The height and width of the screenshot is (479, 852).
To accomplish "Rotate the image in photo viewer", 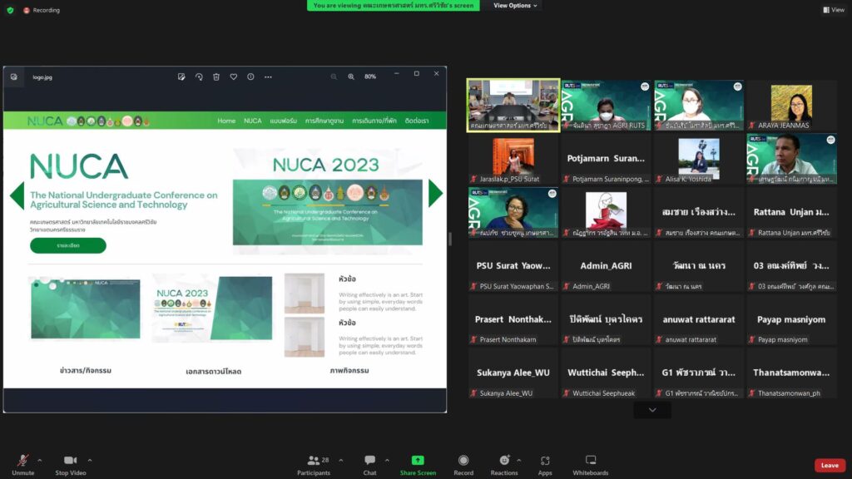I will coord(199,77).
